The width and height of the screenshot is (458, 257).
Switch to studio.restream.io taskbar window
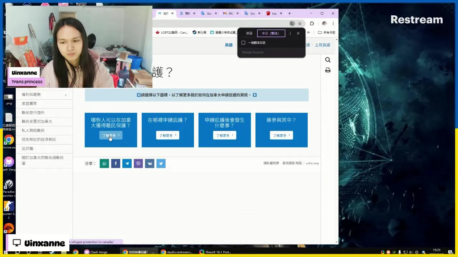pyautogui.click(x=177, y=252)
